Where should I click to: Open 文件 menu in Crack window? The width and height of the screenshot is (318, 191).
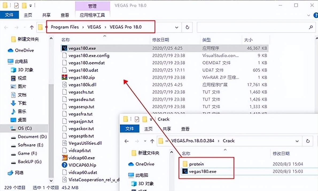pyautogui.click(x=130, y=129)
